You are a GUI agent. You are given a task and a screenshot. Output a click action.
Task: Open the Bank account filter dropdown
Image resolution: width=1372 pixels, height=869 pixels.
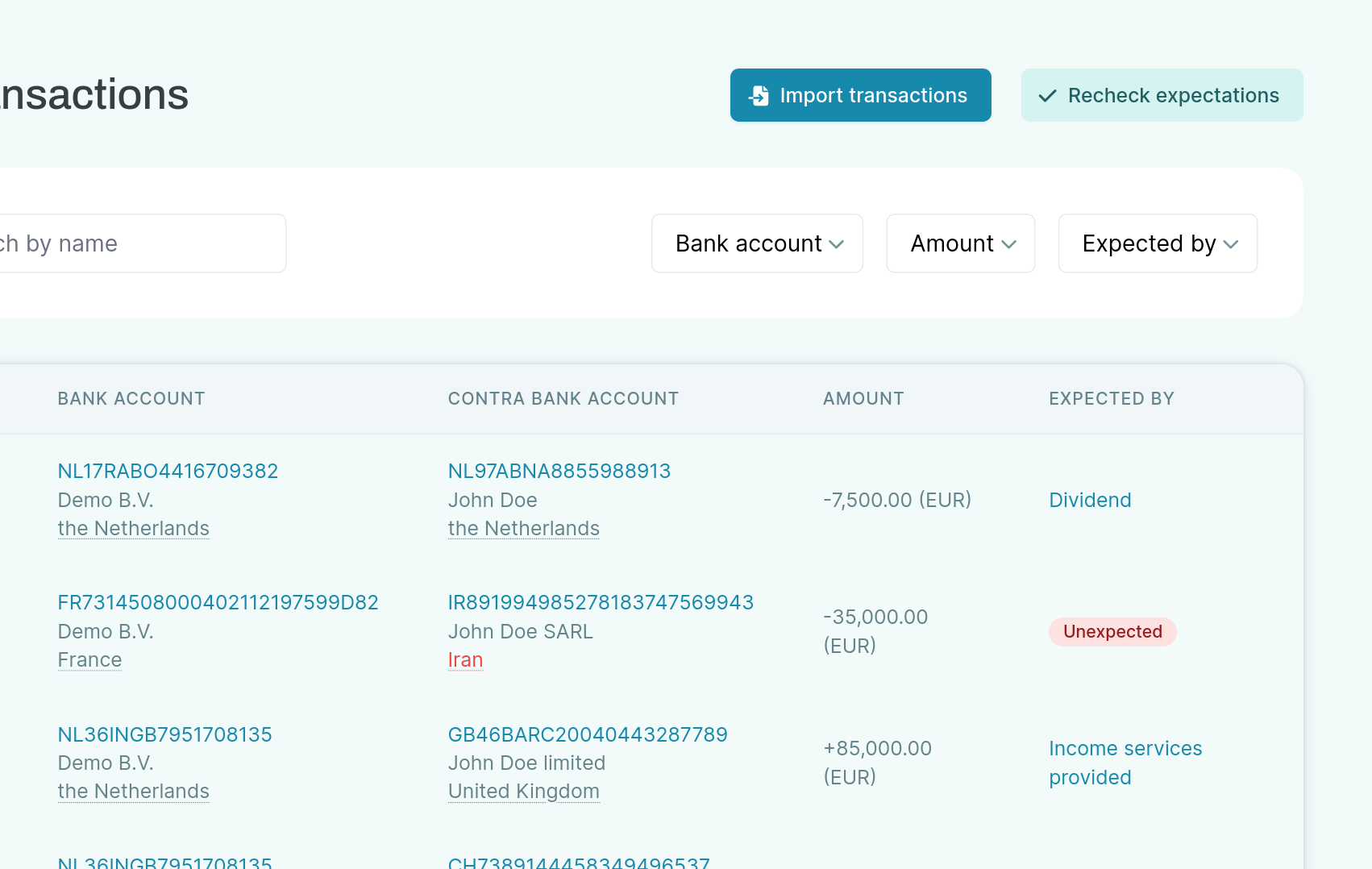(x=756, y=243)
